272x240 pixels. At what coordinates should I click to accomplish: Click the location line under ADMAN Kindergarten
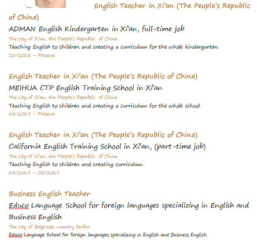click(x=63, y=39)
